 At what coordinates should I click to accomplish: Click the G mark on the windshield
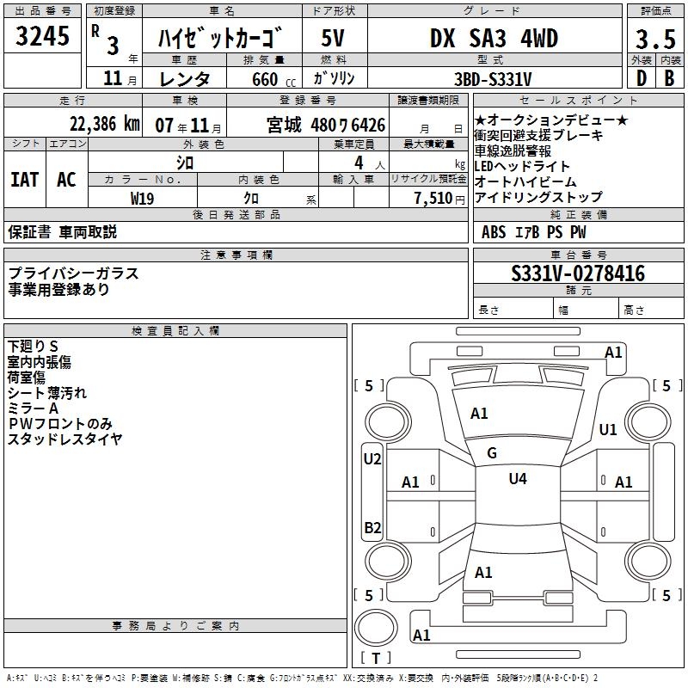coord(492,453)
